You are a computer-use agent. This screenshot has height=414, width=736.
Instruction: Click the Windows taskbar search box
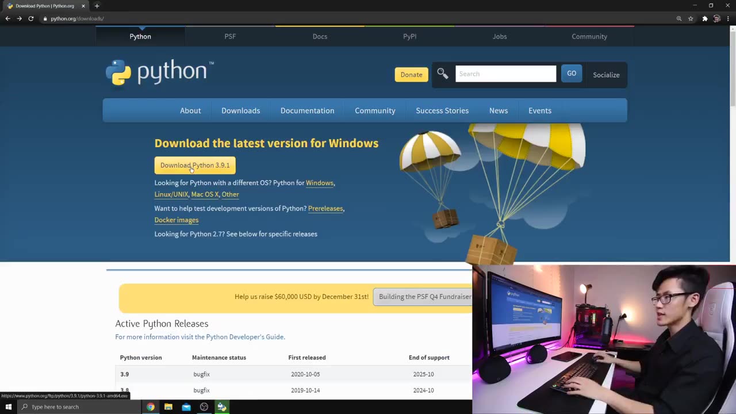point(78,407)
